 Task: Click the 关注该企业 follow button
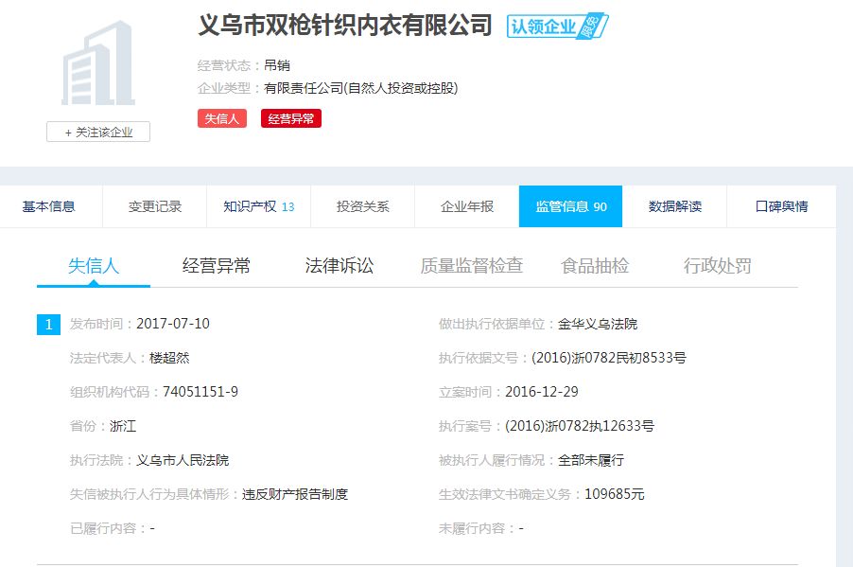97,132
